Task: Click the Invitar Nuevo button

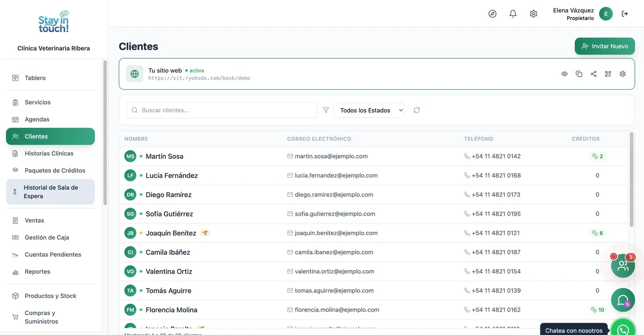Action: [605, 46]
